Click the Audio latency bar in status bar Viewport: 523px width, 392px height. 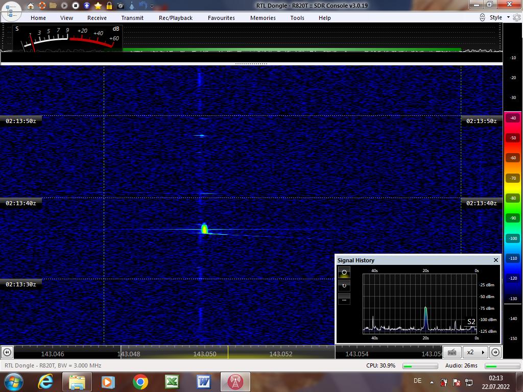tap(503, 365)
